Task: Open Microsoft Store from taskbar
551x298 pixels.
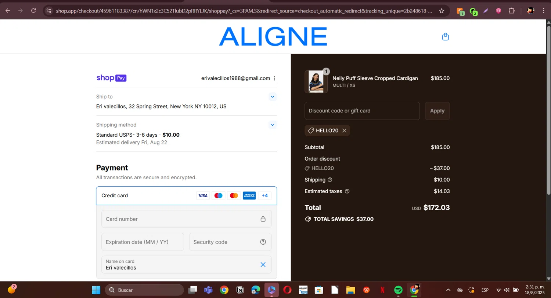Action: (319, 290)
